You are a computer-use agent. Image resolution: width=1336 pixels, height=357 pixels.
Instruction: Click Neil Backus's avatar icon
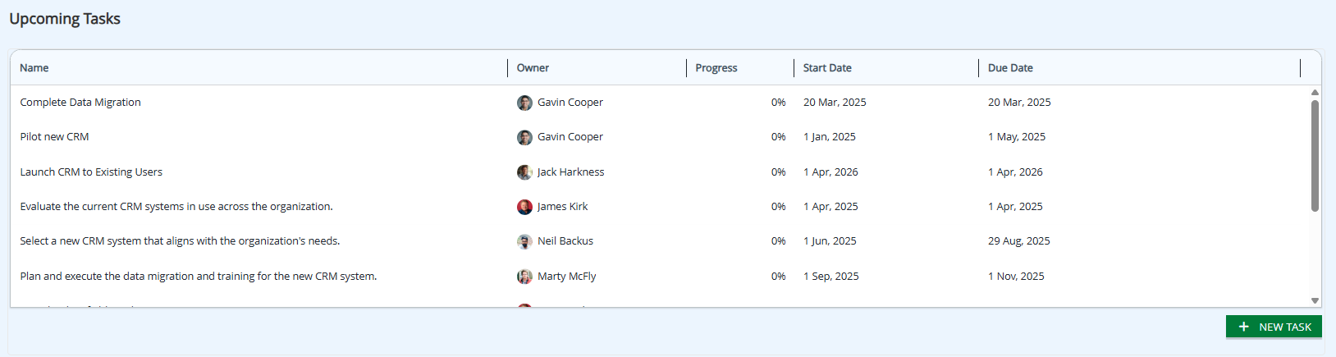pyautogui.click(x=524, y=241)
